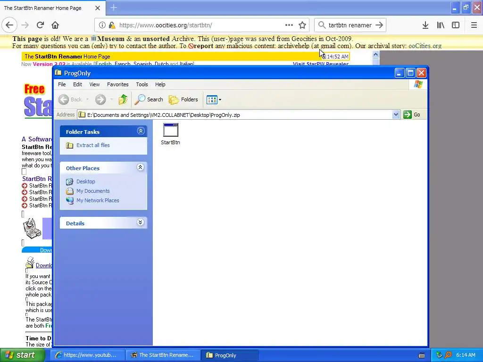Click the Visit StarPW Revealer link
This screenshot has width=483, height=362.
[321, 64]
